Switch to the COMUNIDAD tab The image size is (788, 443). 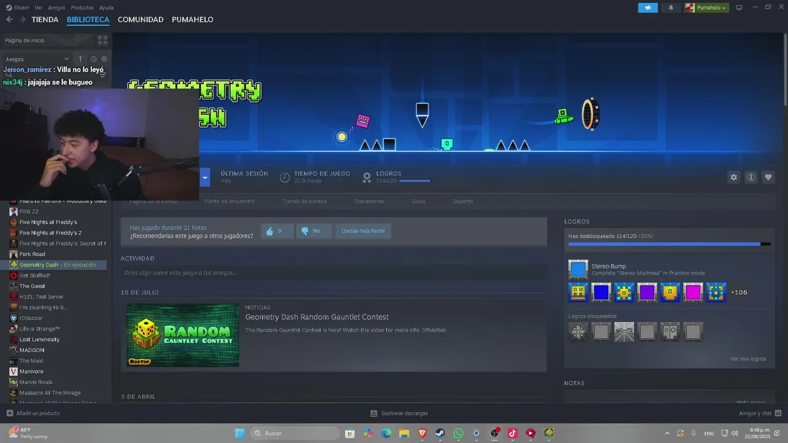(140, 20)
